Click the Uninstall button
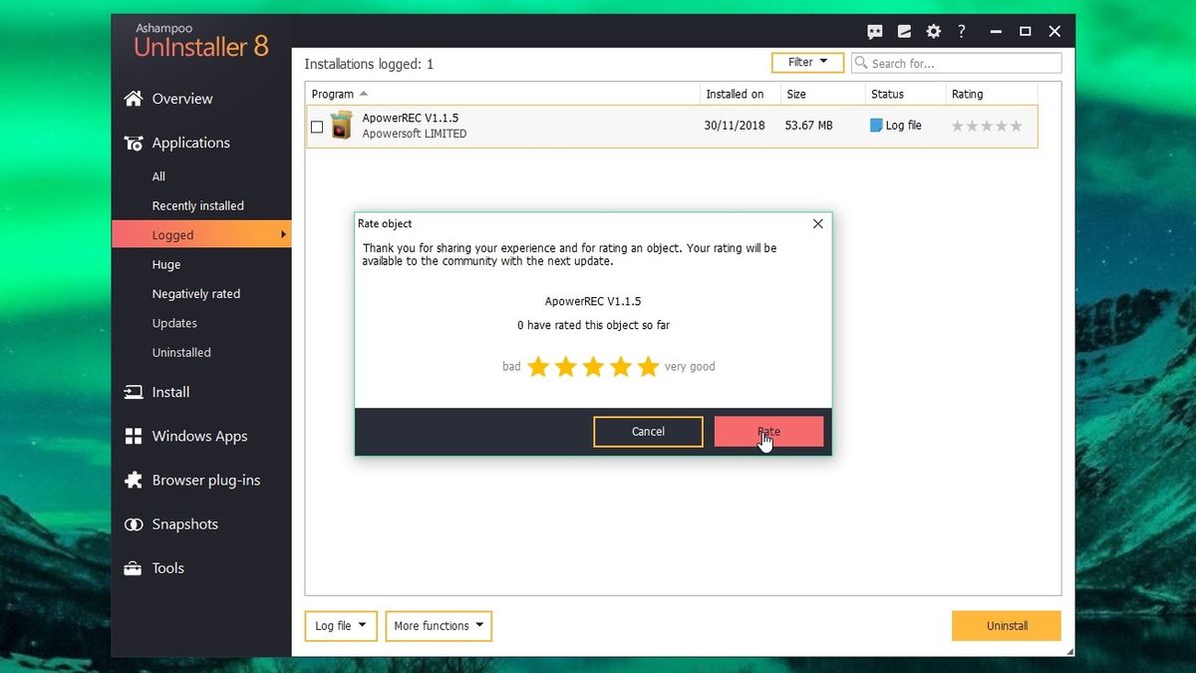The height and width of the screenshot is (673, 1196). [1007, 626]
